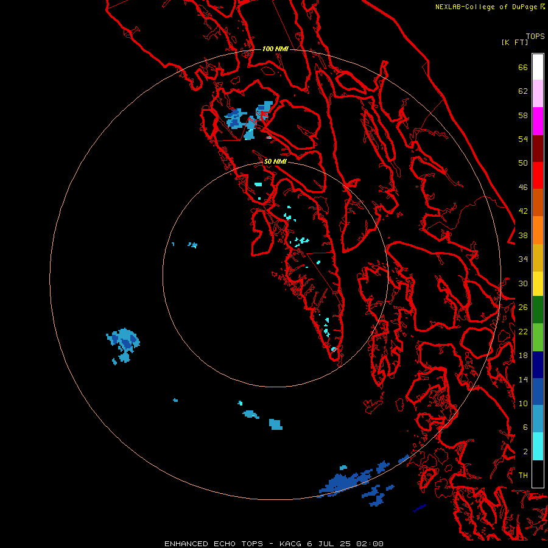Viewport: 548px width, 548px height.
Task: Click the "50 NMI" range ring label
Action: click(x=275, y=161)
